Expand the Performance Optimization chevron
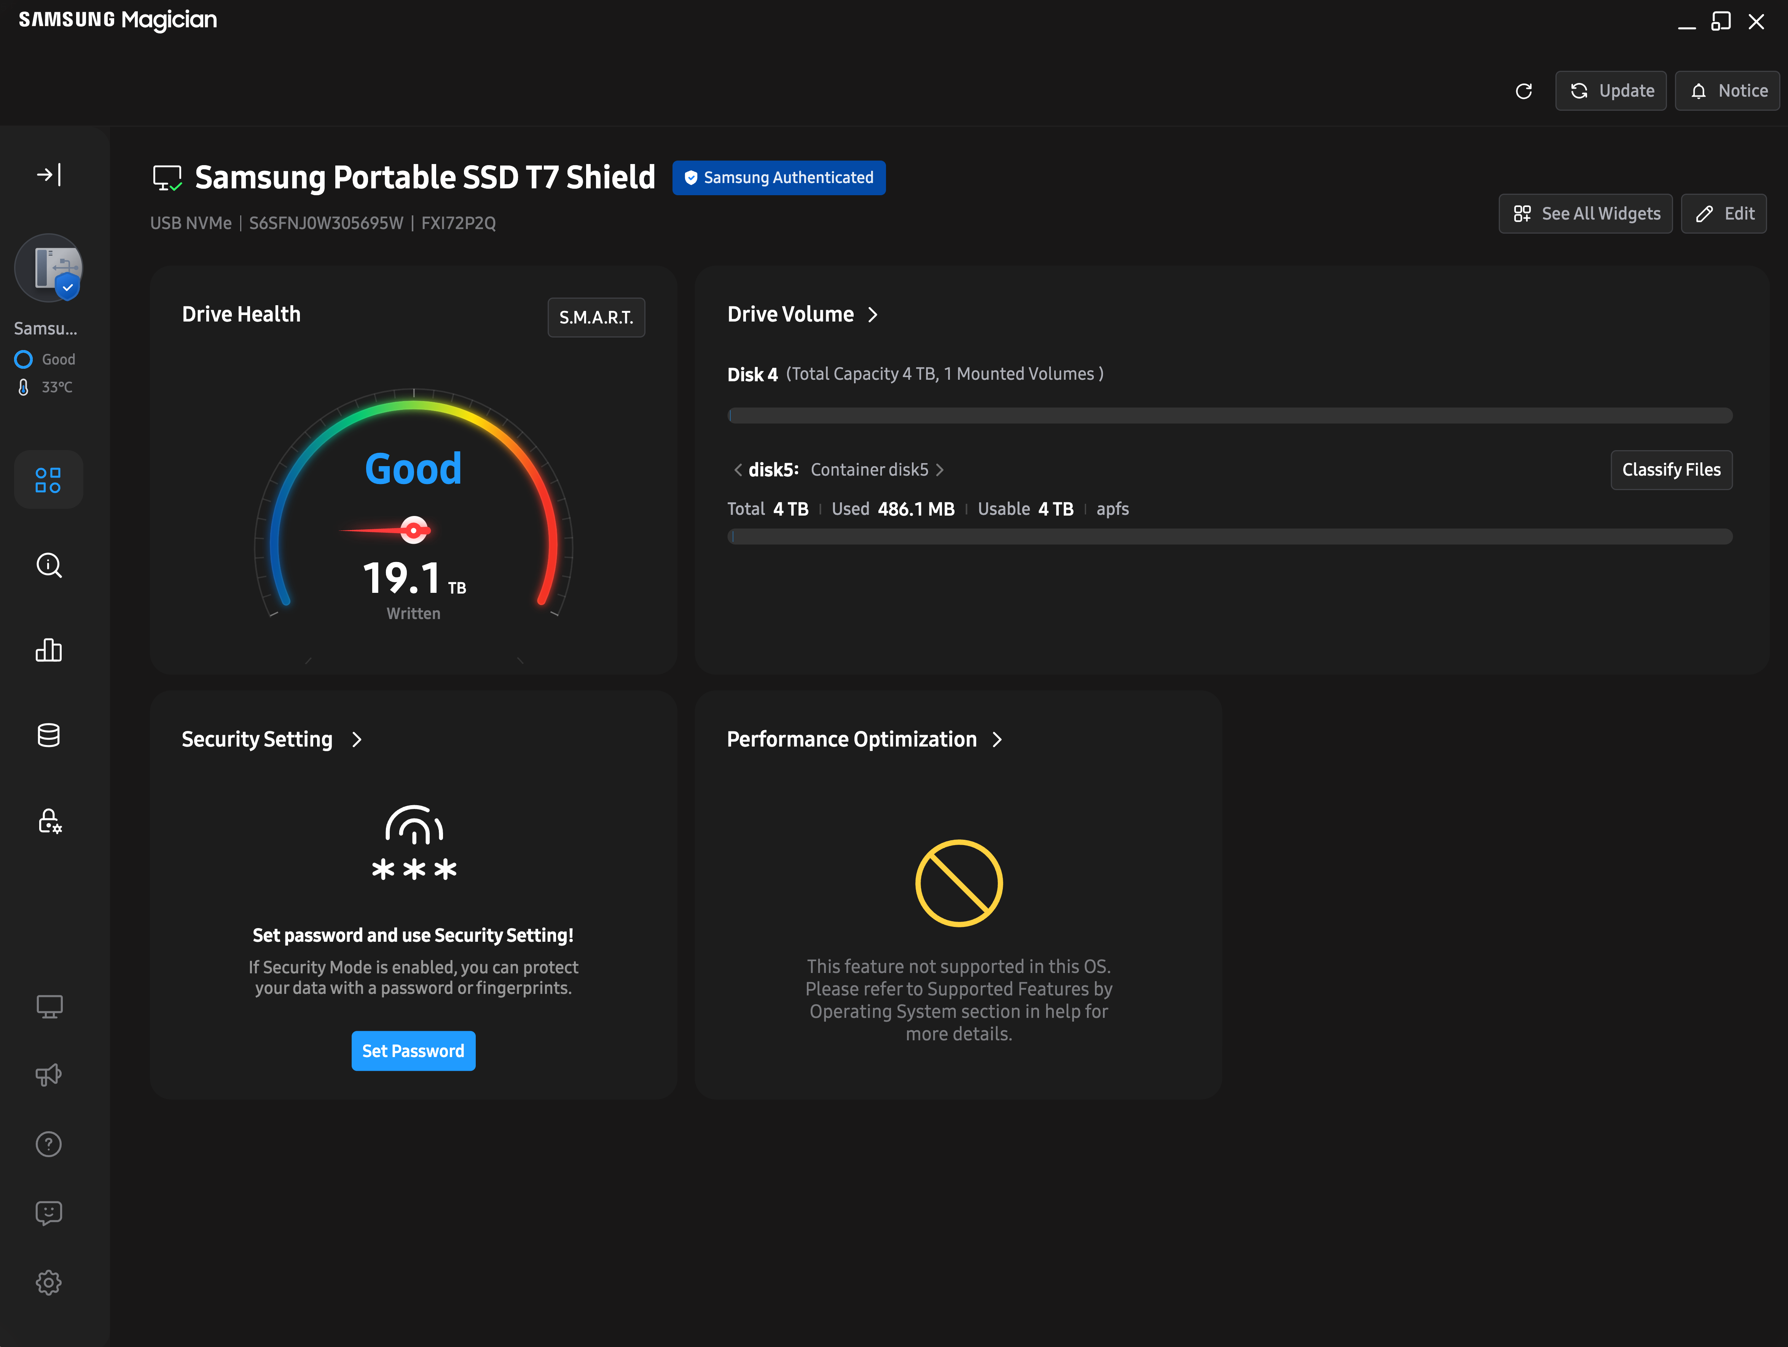 point(998,739)
